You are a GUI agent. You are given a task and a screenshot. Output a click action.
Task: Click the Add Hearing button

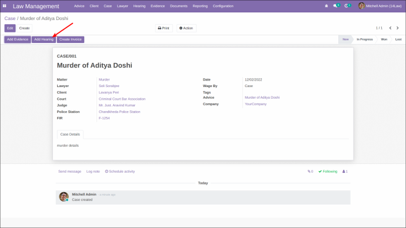pos(44,39)
